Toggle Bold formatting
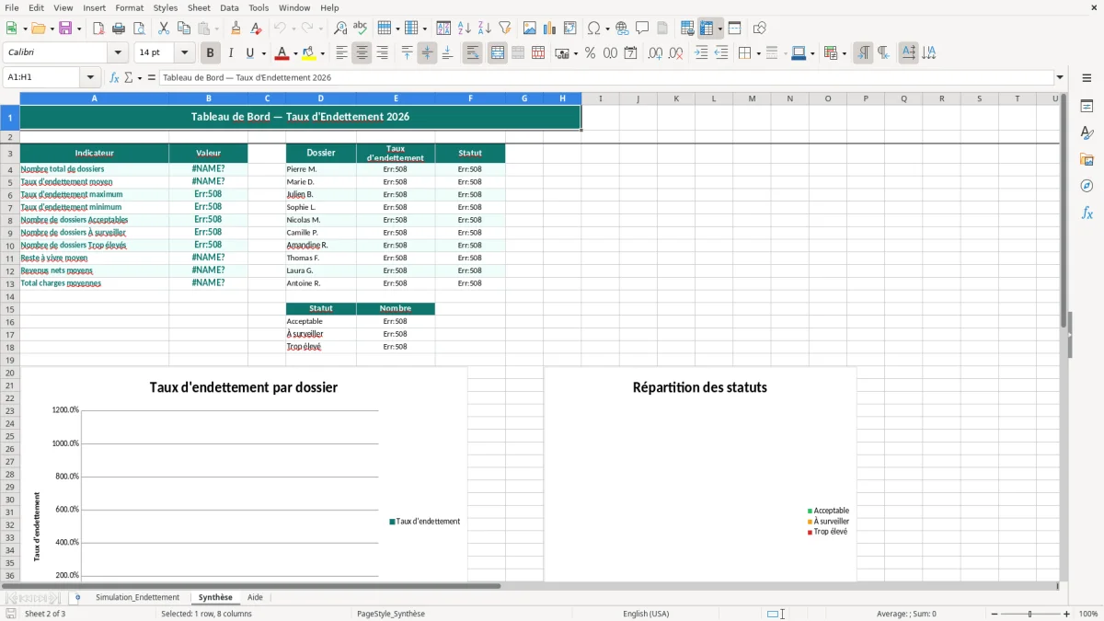Viewport: 1104px width, 621px height. pyautogui.click(x=211, y=53)
